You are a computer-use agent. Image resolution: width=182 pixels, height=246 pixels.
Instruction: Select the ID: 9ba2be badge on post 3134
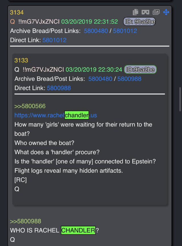click(x=139, y=22)
